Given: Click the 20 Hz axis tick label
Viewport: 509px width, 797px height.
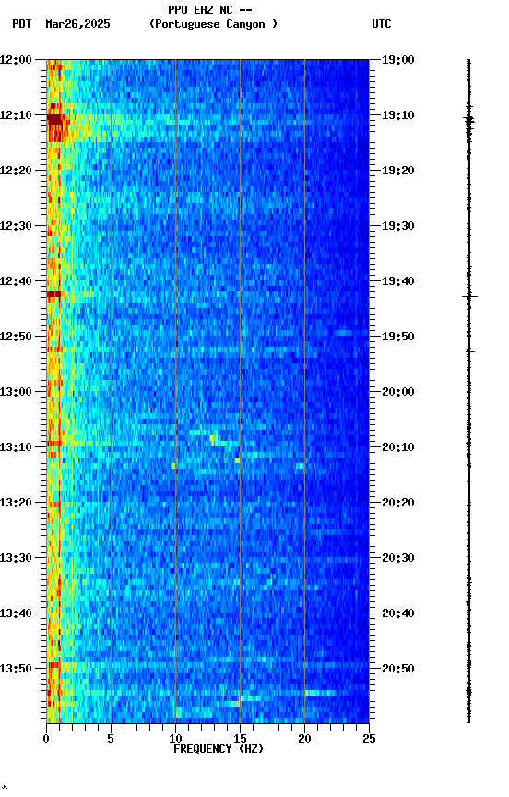Looking at the screenshot, I should pos(304,739).
